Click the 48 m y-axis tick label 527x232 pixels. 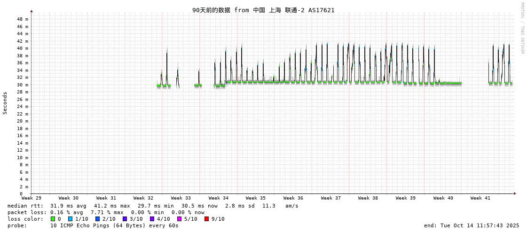(x=23, y=19)
